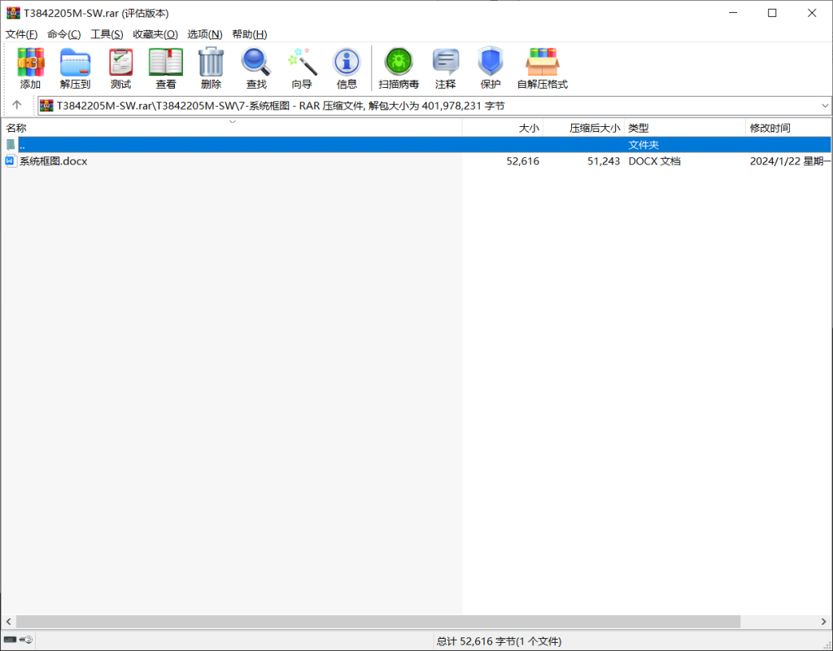The width and height of the screenshot is (833, 651).
Task: Open the Comment (注释) icon
Action: click(x=445, y=68)
